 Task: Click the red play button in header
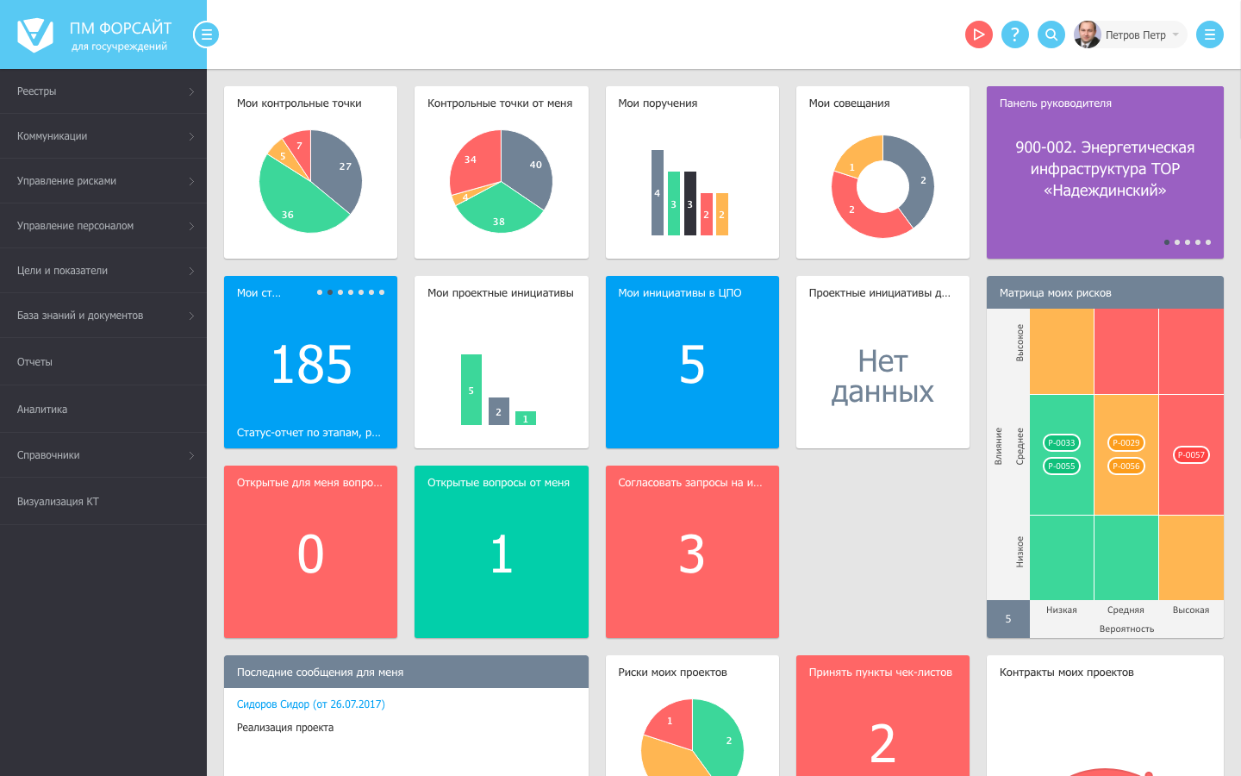pyautogui.click(x=979, y=34)
